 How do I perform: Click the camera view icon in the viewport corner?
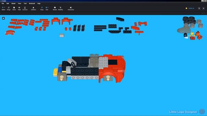(4, 18)
